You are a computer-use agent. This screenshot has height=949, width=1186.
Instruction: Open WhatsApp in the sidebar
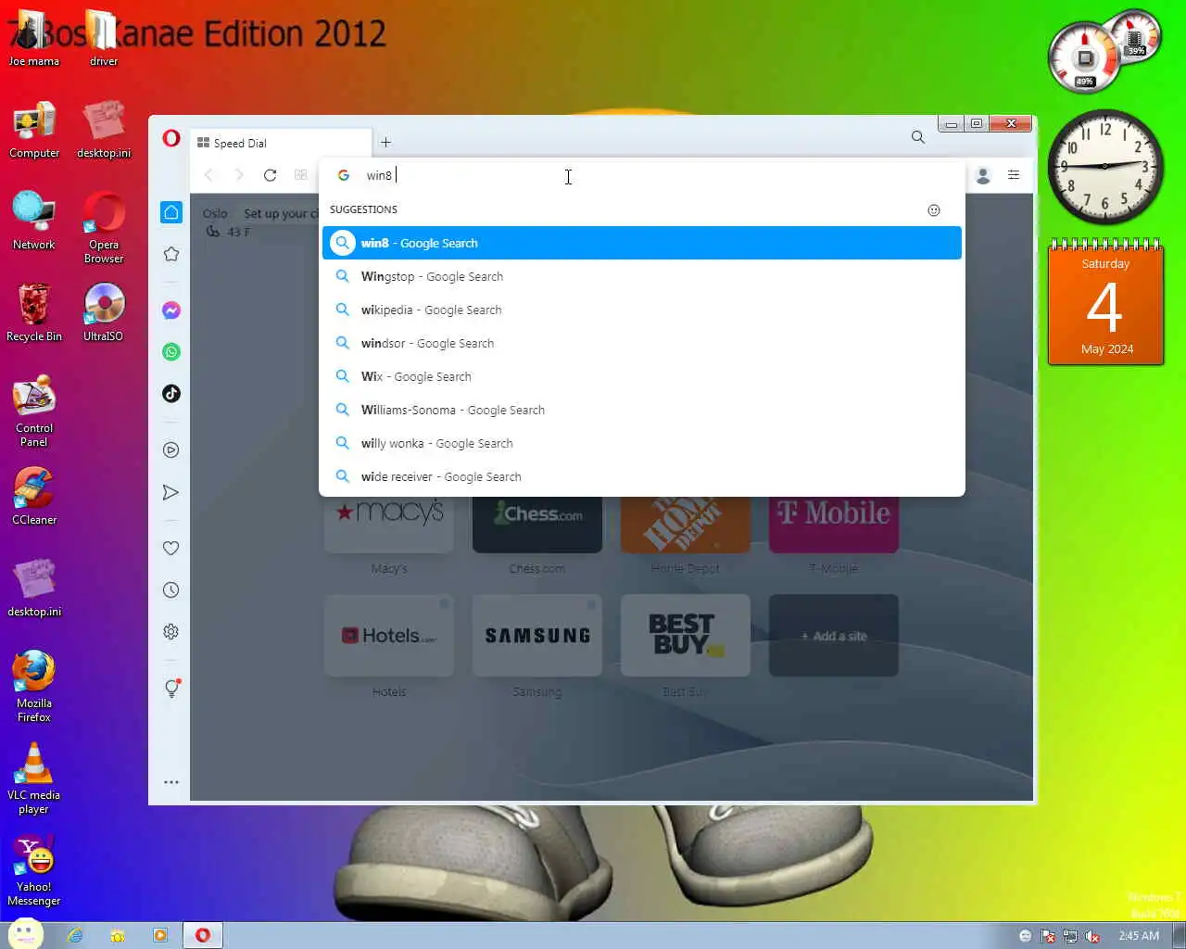(171, 352)
